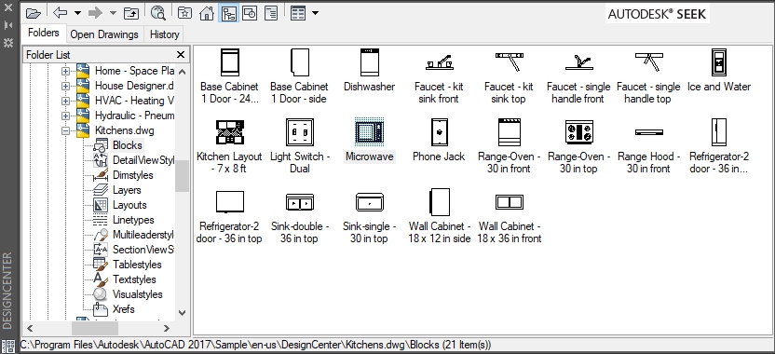
Task: Select the Light Switch - Dual block
Action: [x=300, y=145]
